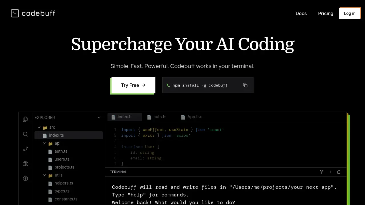Open the Source Control branch icon
This screenshot has height=205, width=365.
[25, 149]
